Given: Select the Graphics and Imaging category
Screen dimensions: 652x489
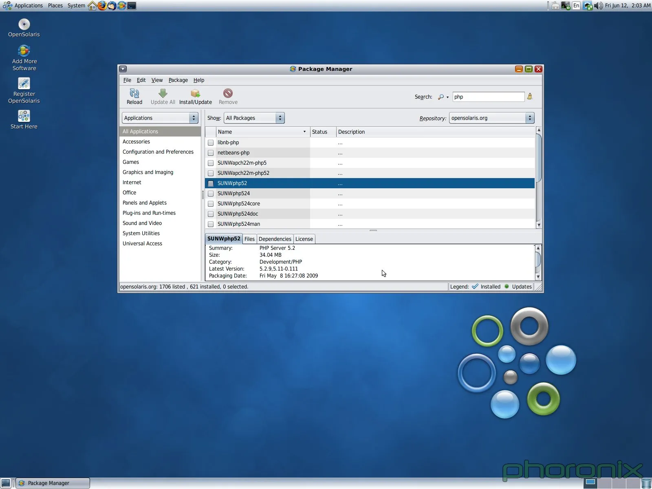Looking at the screenshot, I should 160,172.
